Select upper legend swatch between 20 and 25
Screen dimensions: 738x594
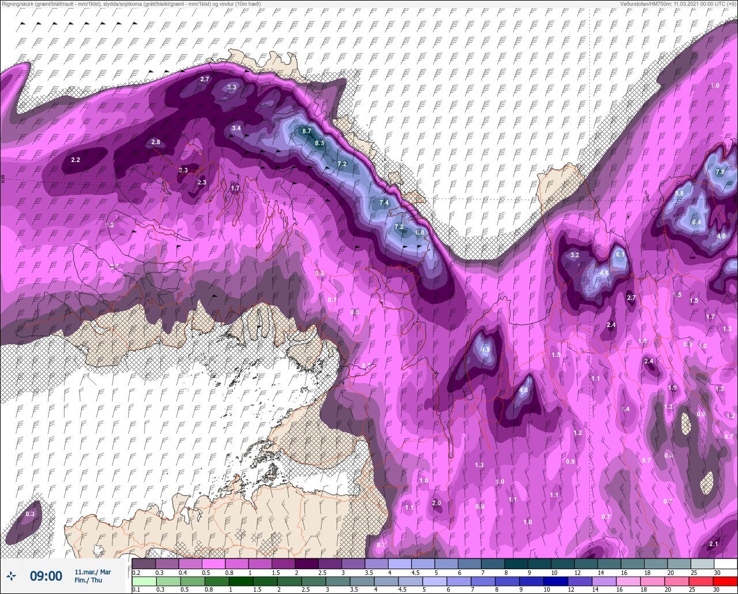pyautogui.click(x=679, y=563)
